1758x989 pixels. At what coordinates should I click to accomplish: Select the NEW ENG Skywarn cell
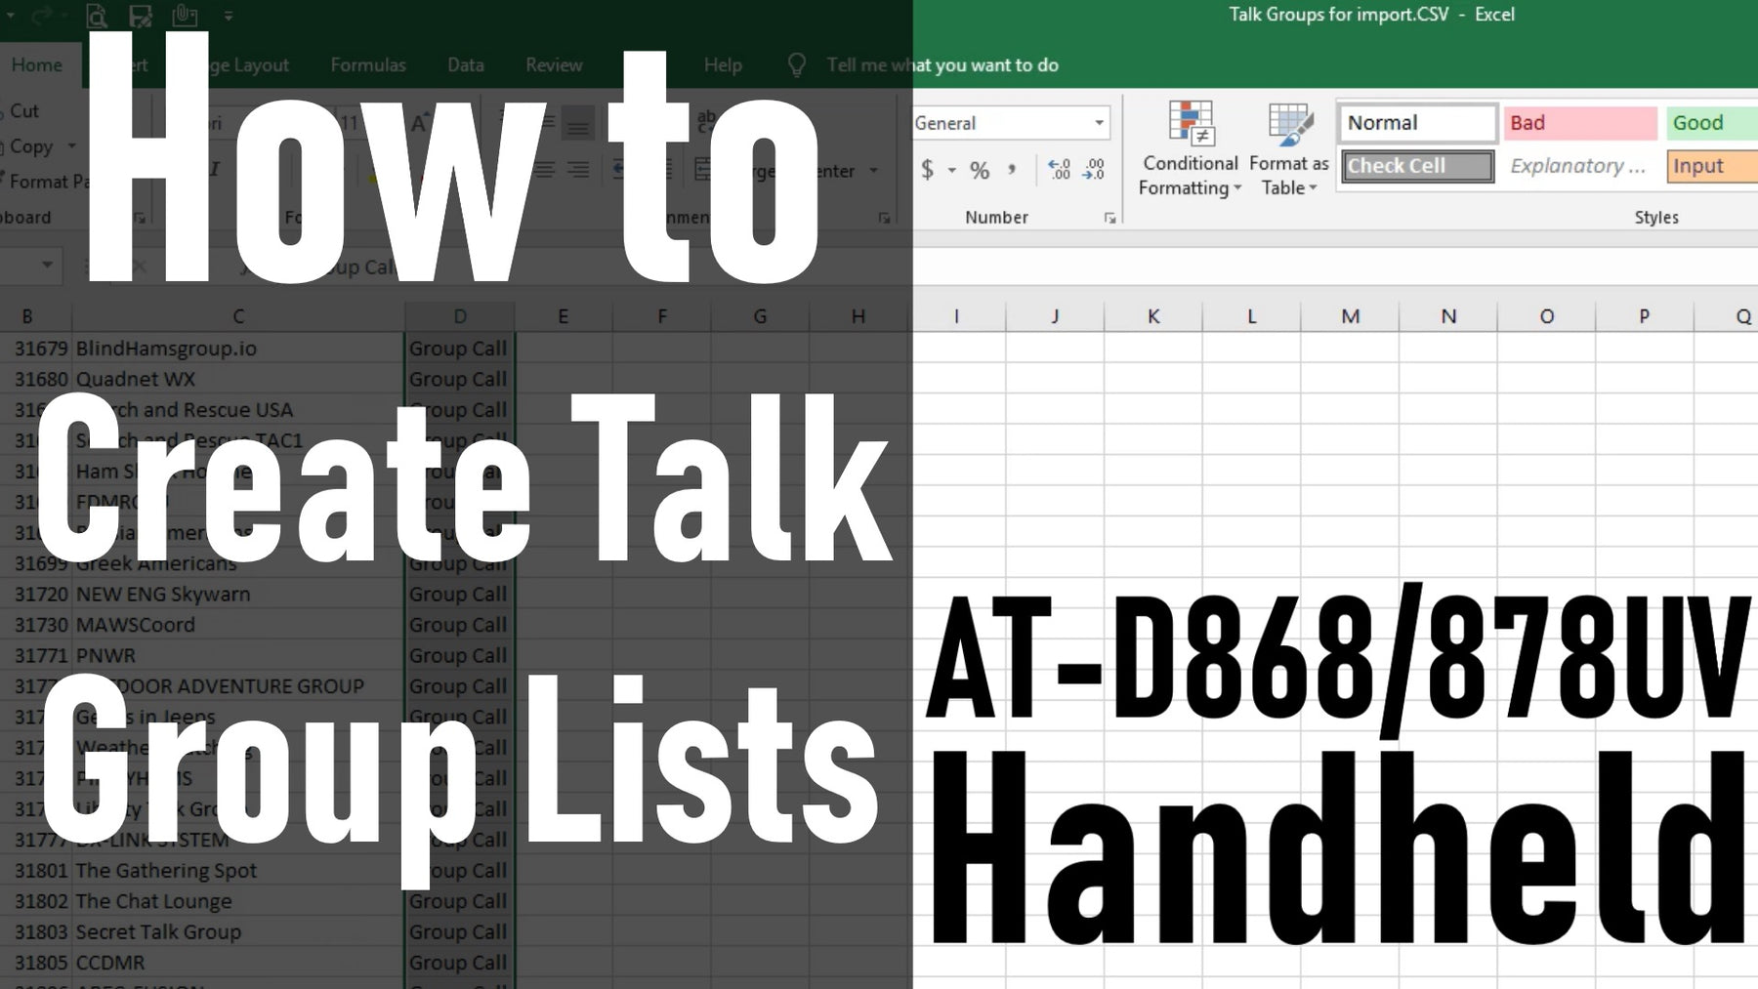click(238, 594)
